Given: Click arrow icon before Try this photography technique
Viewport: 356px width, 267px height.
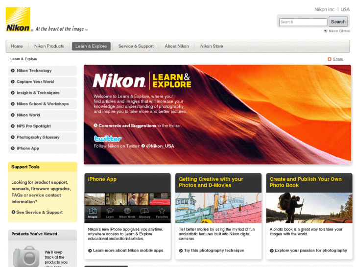Looking at the screenshot, I should (x=181, y=251).
